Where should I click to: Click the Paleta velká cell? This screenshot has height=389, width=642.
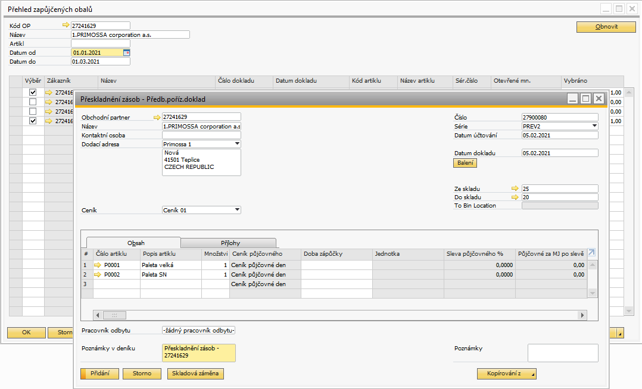coord(171,265)
